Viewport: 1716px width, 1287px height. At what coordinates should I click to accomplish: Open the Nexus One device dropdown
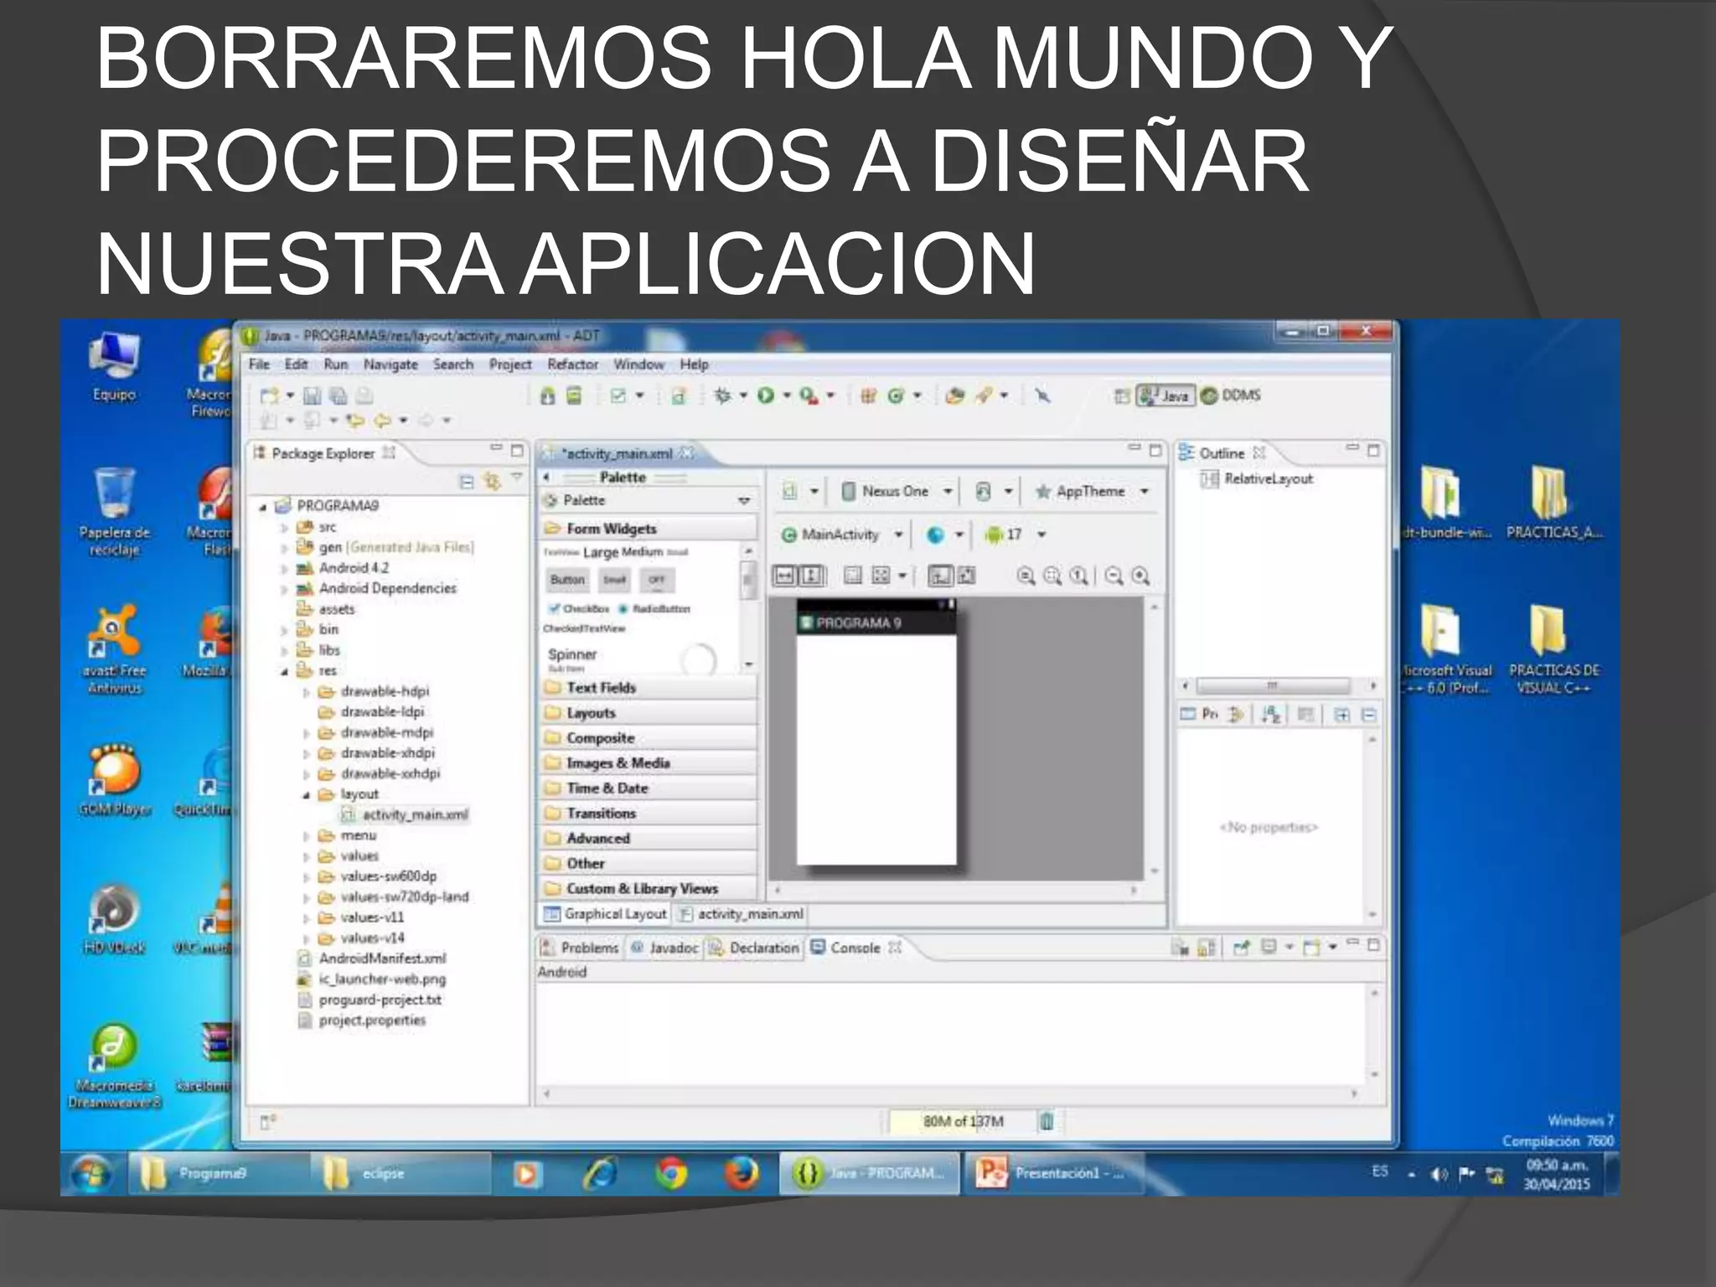click(x=897, y=491)
